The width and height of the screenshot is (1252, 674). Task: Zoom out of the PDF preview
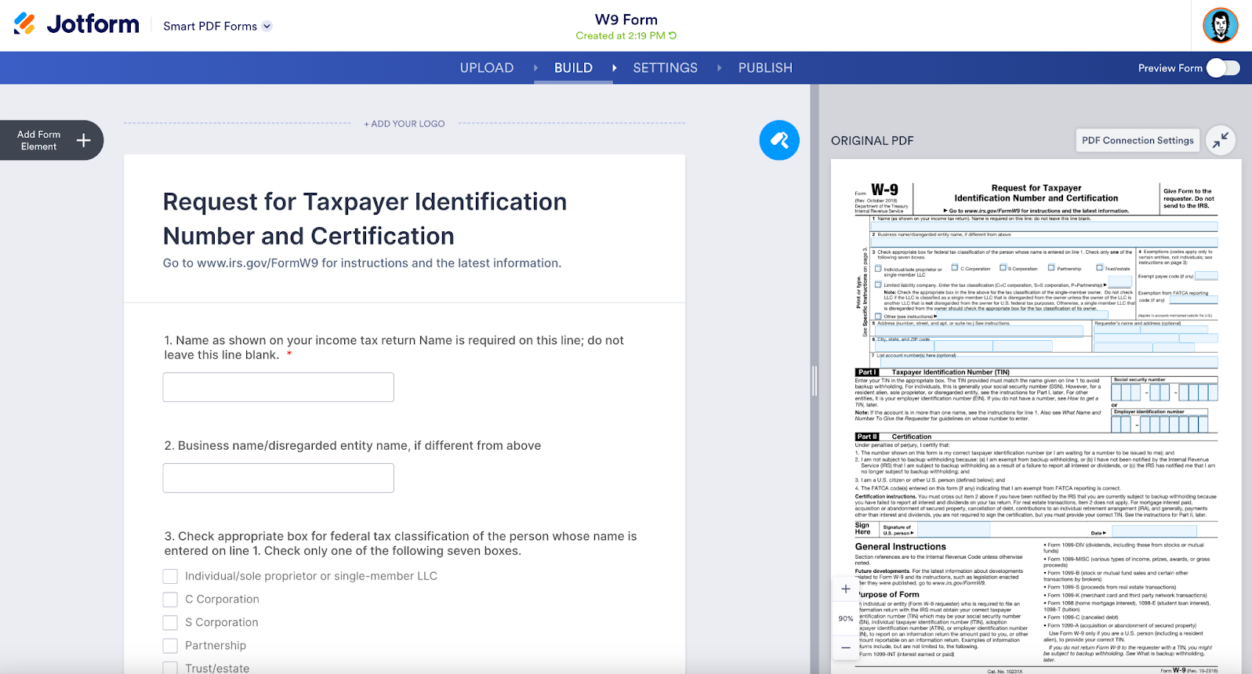click(x=846, y=647)
